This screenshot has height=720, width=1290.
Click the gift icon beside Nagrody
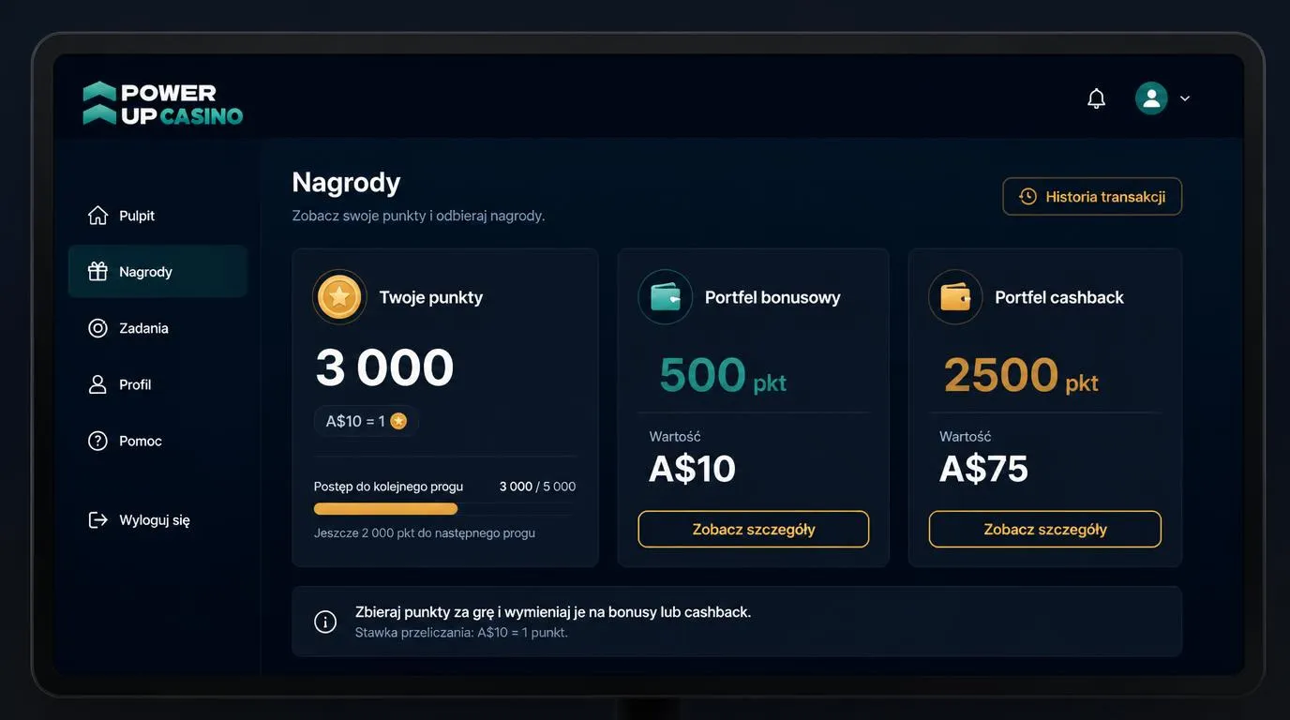pyautogui.click(x=97, y=272)
